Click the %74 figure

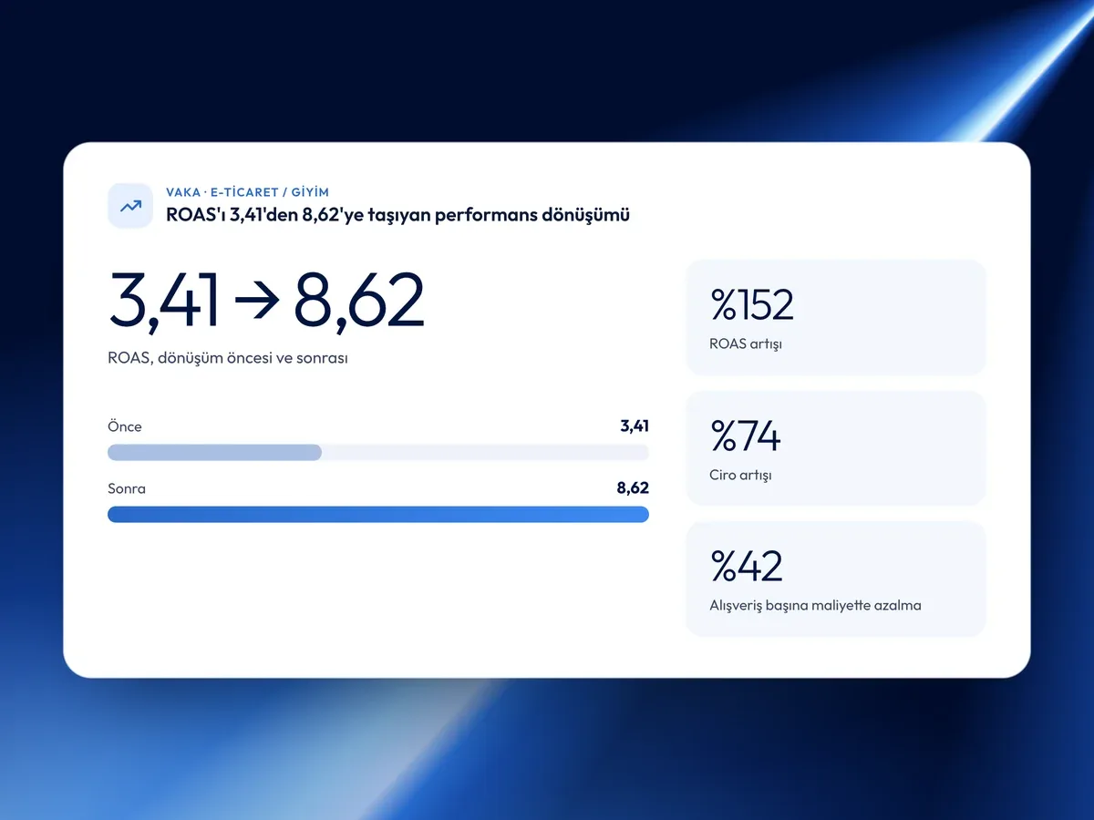tap(746, 436)
